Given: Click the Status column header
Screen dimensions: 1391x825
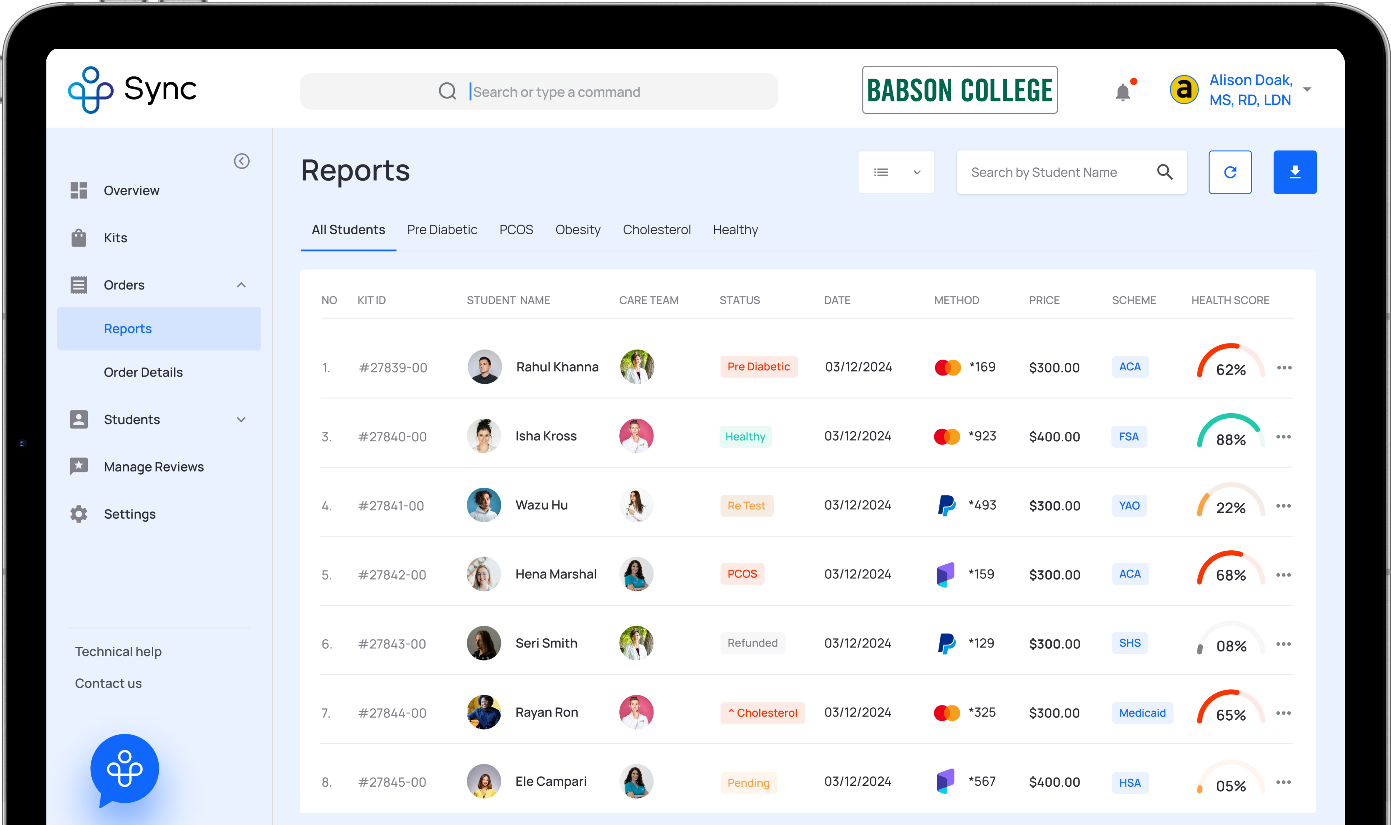Looking at the screenshot, I should pyautogui.click(x=739, y=300).
